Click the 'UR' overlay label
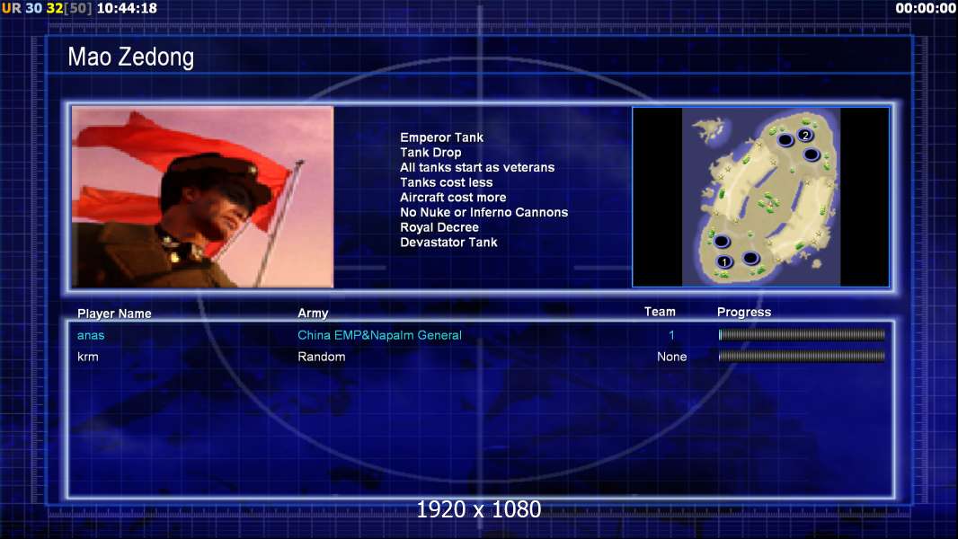The height and width of the screenshot is (539, 958). coord(11,8)
